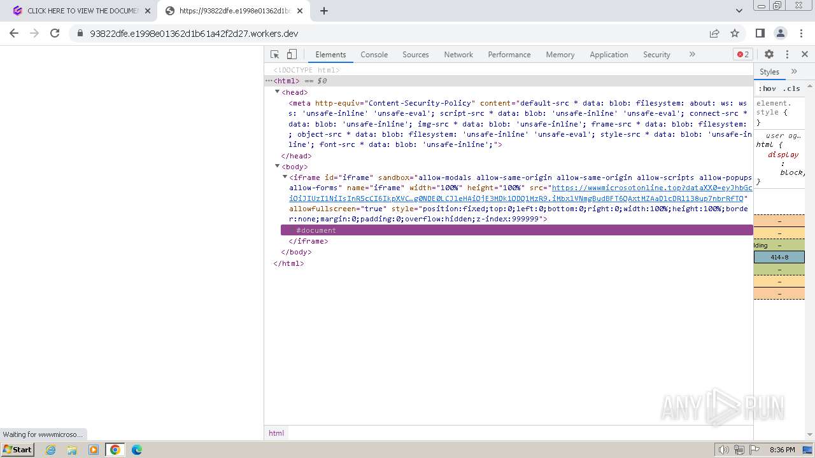
Task: Collapse the head node triangle
Action: click(278, 92)
